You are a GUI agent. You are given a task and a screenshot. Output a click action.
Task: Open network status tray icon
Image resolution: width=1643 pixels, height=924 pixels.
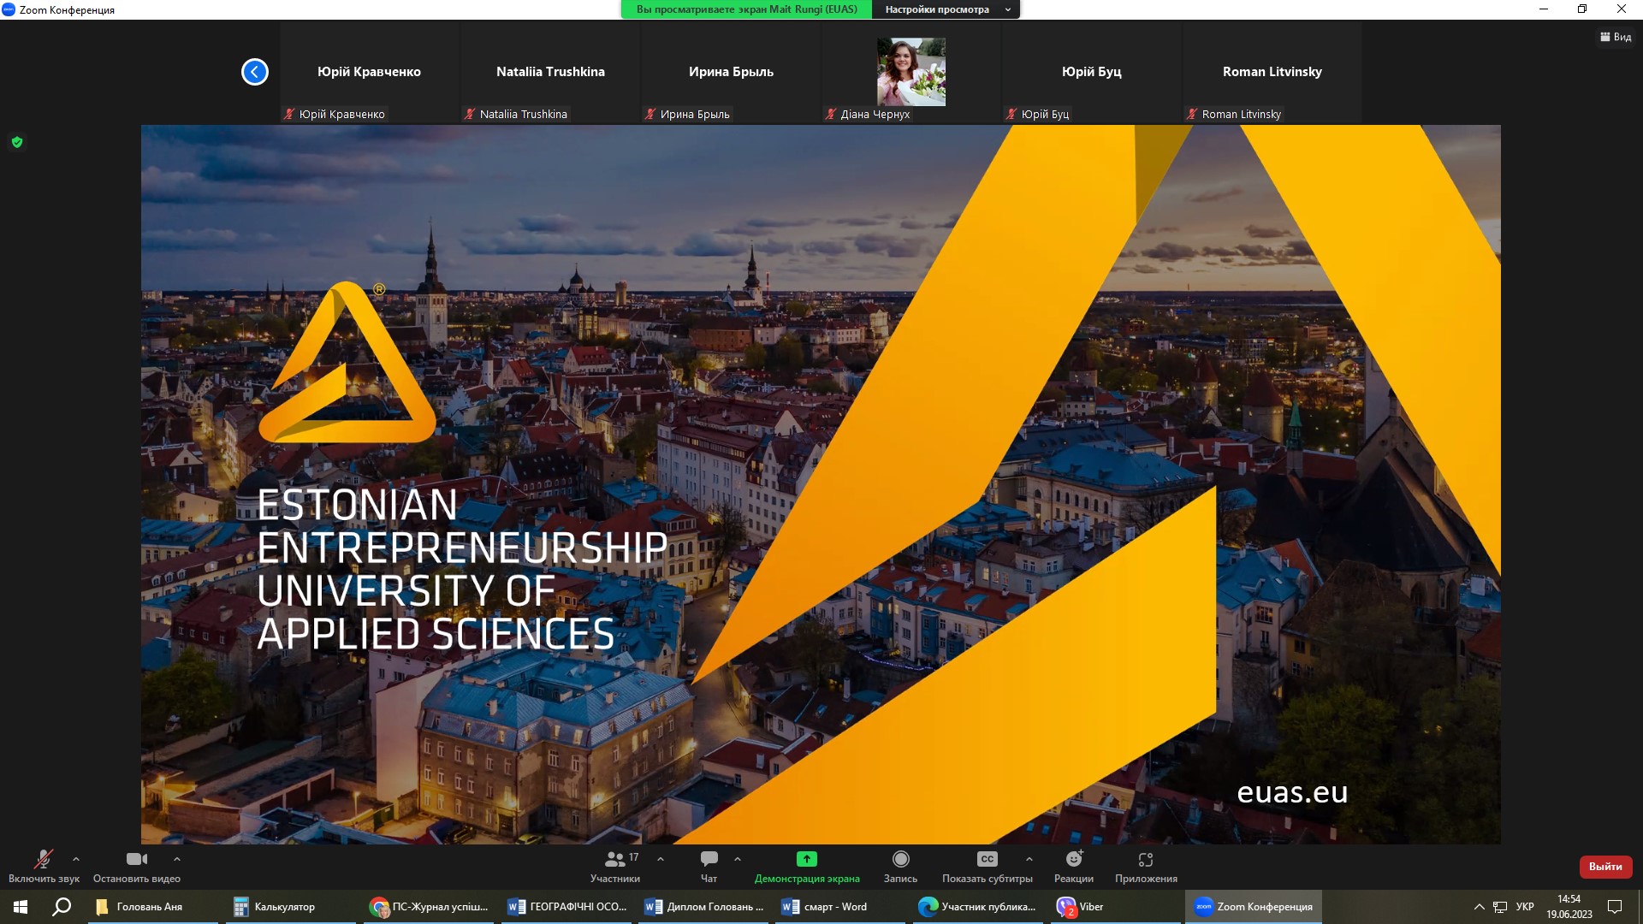click(1500, 907)
